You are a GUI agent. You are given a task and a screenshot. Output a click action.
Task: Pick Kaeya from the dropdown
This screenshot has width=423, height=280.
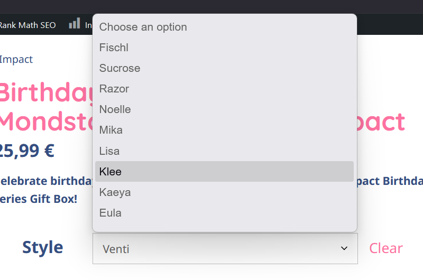pos(224,192)
